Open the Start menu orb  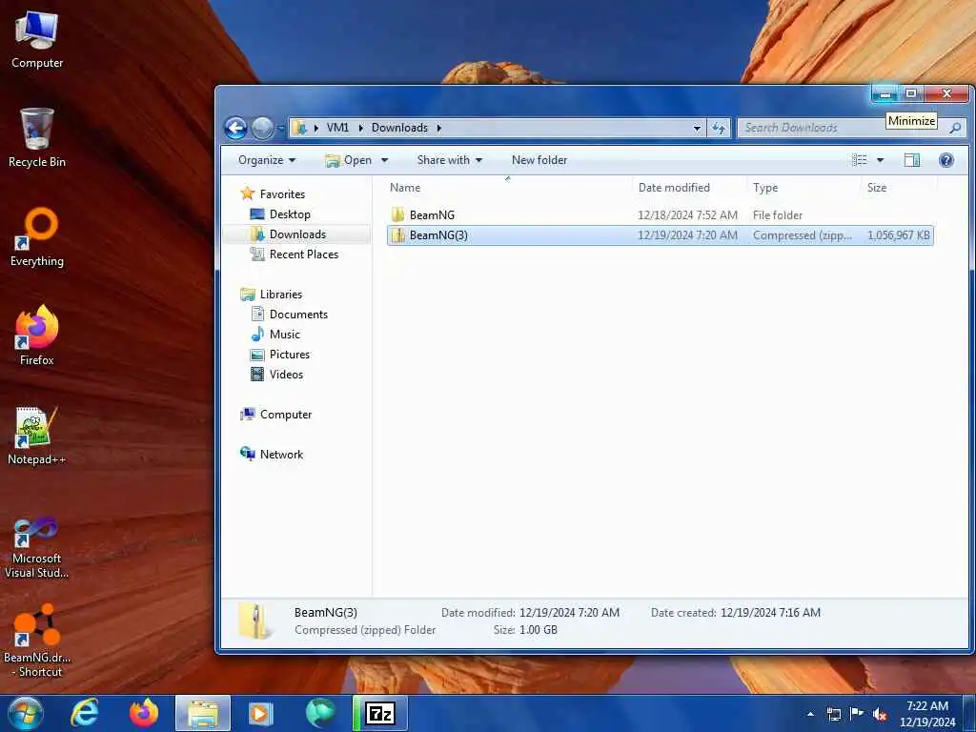click(x=26, y=713)
